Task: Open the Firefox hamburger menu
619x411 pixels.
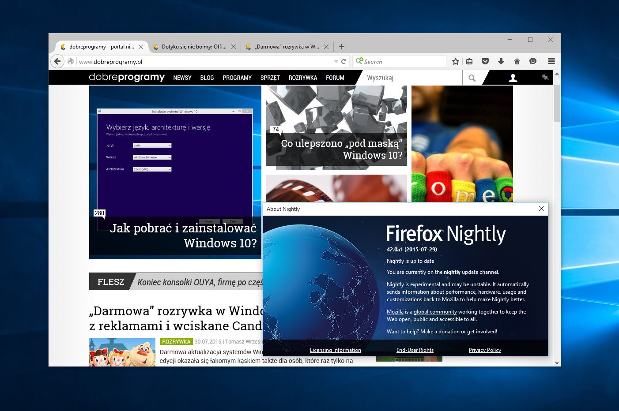Action: 551,61
